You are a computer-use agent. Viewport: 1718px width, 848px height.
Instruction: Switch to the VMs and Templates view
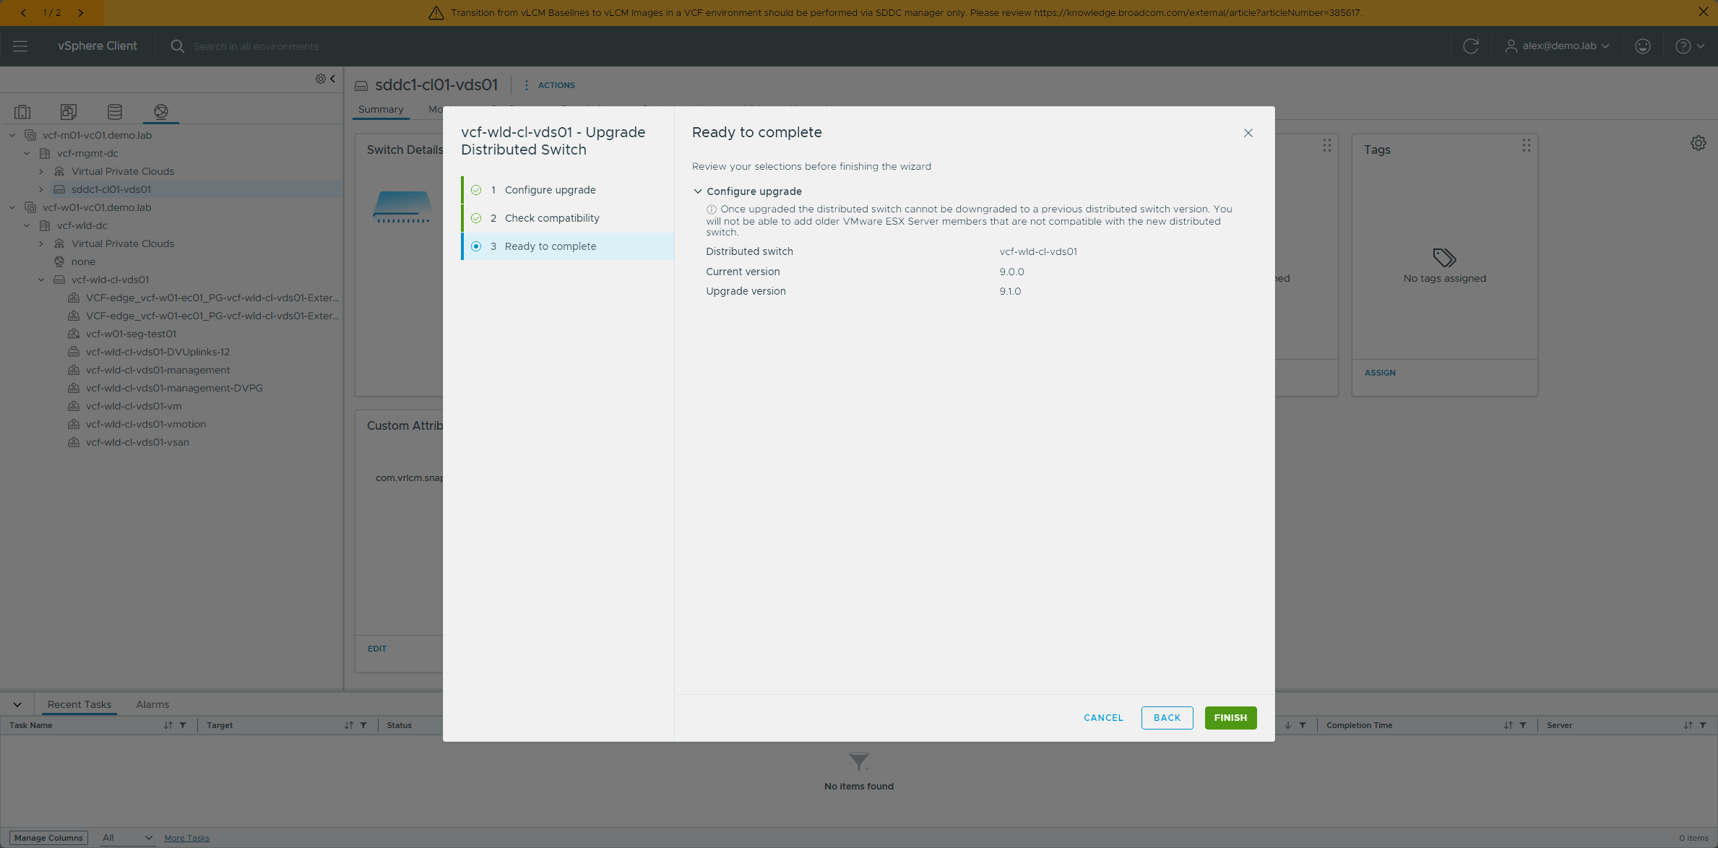click(69, 111)
